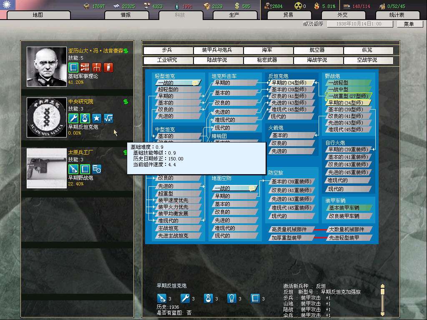Click 法肯豪森's red org-chart skill icon
The image size is (427, 320).
(97, 67)
